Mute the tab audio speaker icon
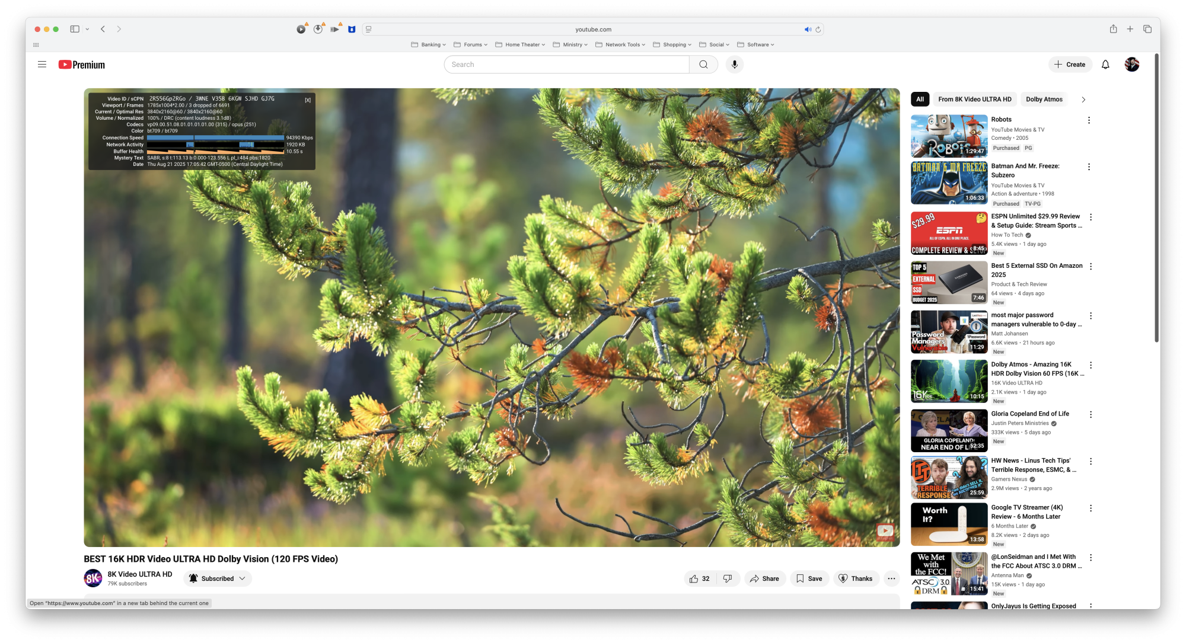This screenshot has width=1186, height=643. tap(807, 29)
